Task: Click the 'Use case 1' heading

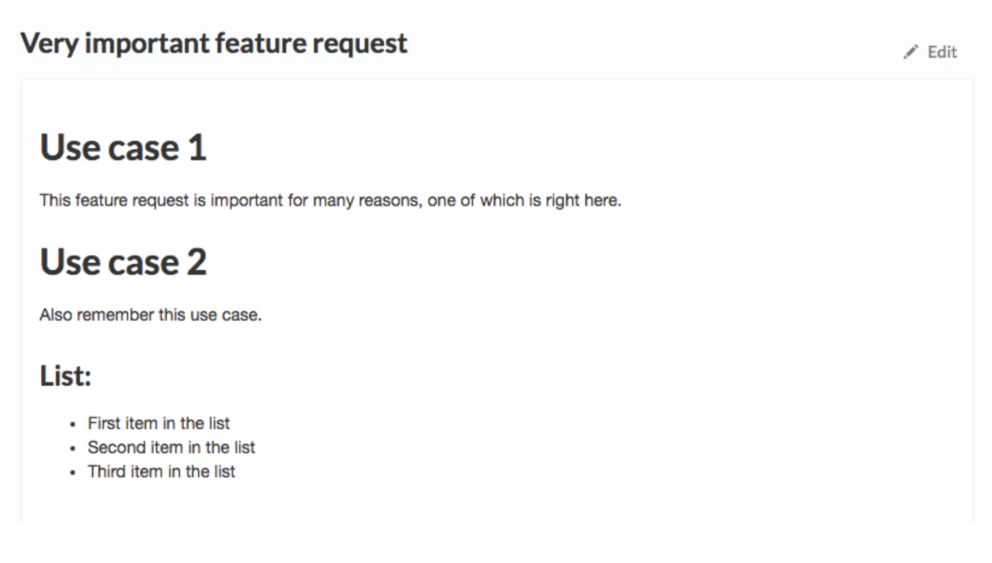Action: click(x=123, y=147)
